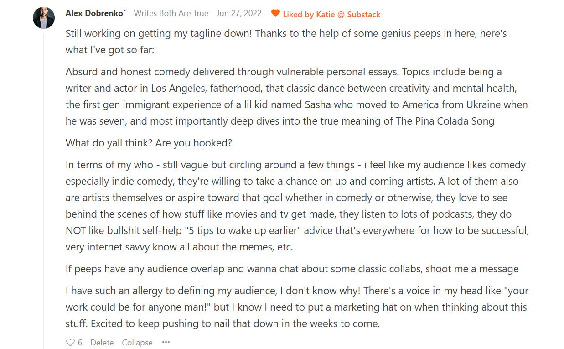The height and width of the screenshot is (349, 564).
Task: Click the orange filled heart icon
Action: [275, 13]
